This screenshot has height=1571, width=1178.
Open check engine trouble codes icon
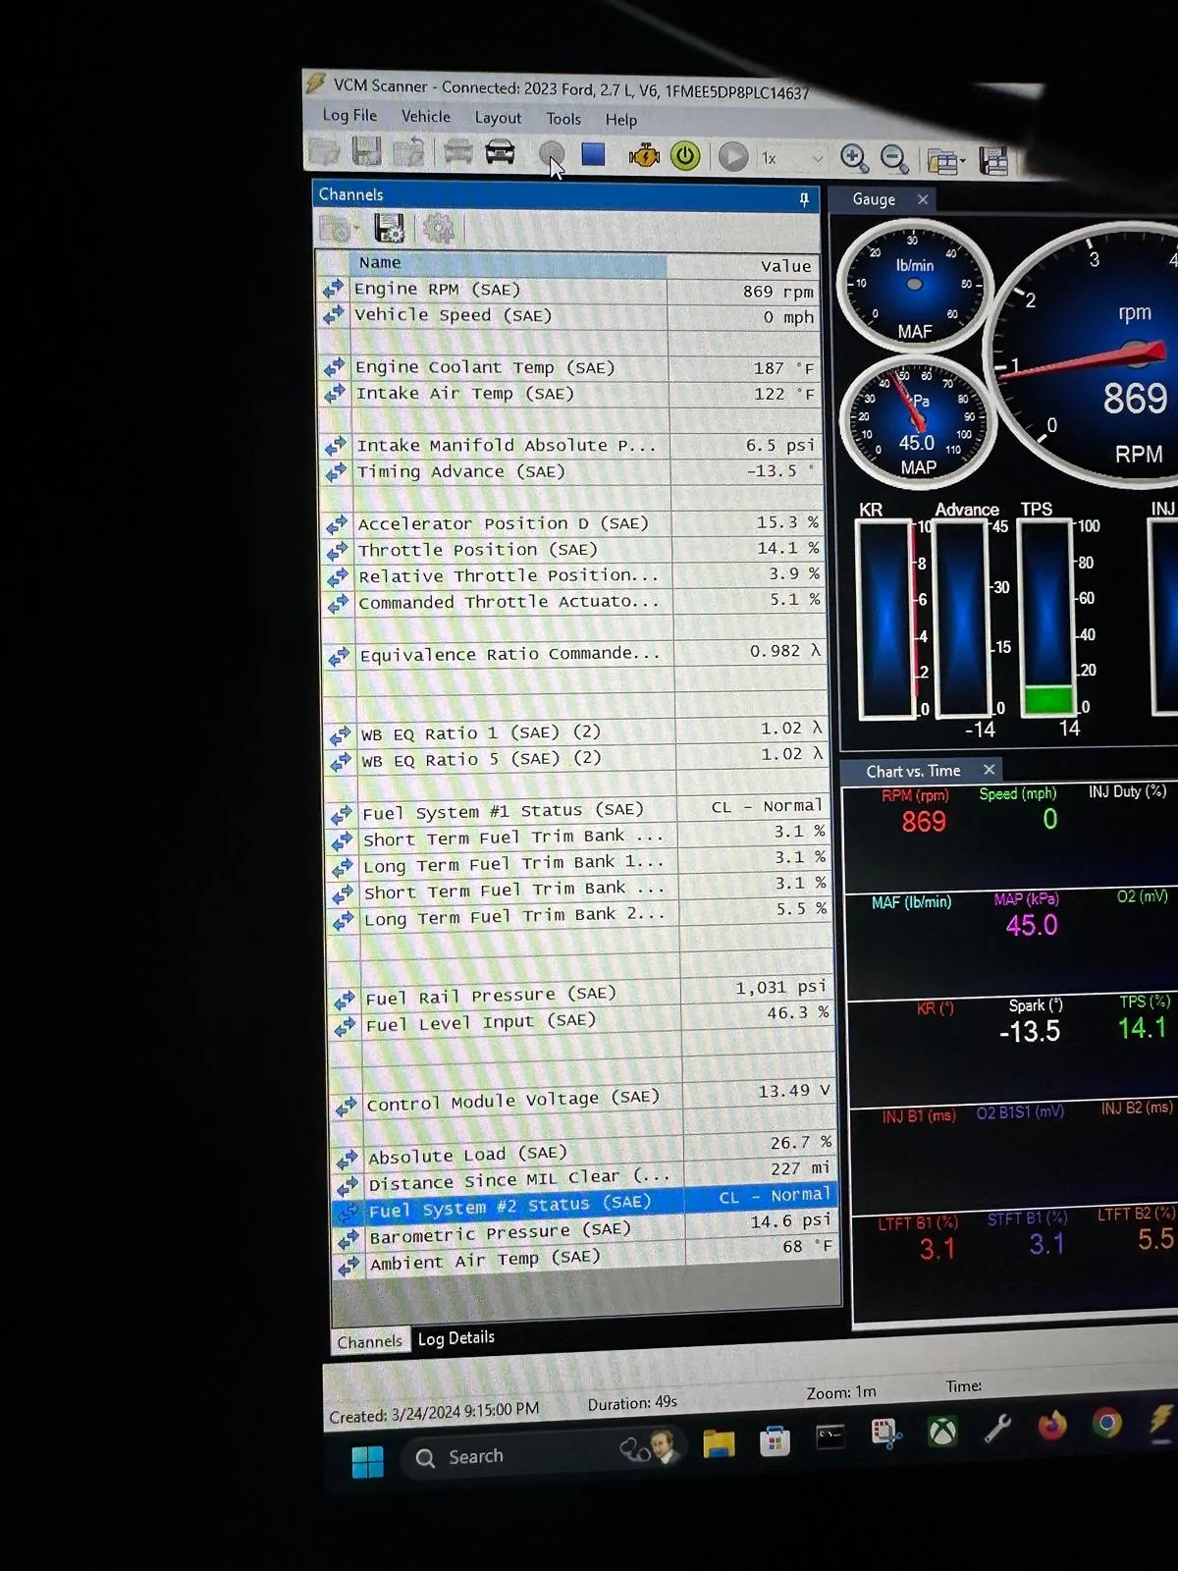[644, 155]
